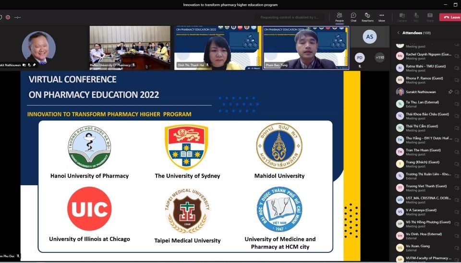
Task: Select Ta Thu. Lan (External) attendee
Action: (x=425, y=104)
